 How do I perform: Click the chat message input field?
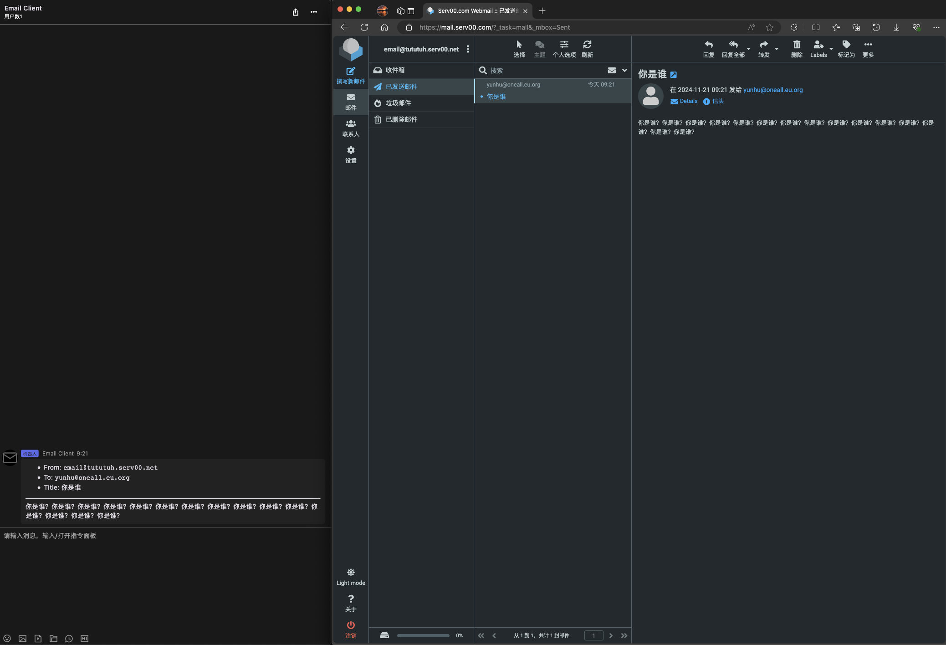point(165,578)
